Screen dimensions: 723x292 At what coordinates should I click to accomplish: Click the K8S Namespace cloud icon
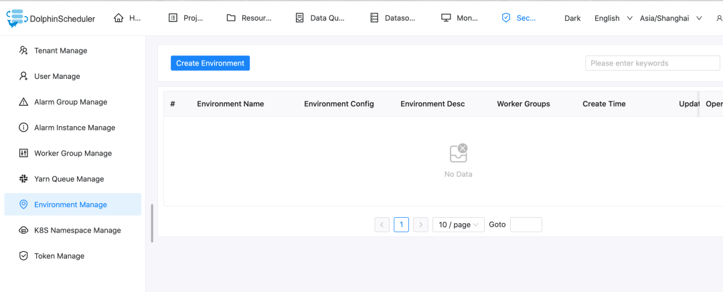23,231
